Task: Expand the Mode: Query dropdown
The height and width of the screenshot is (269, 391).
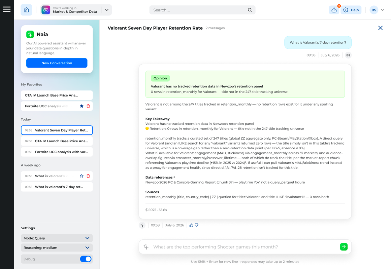Action: [57, 238]
